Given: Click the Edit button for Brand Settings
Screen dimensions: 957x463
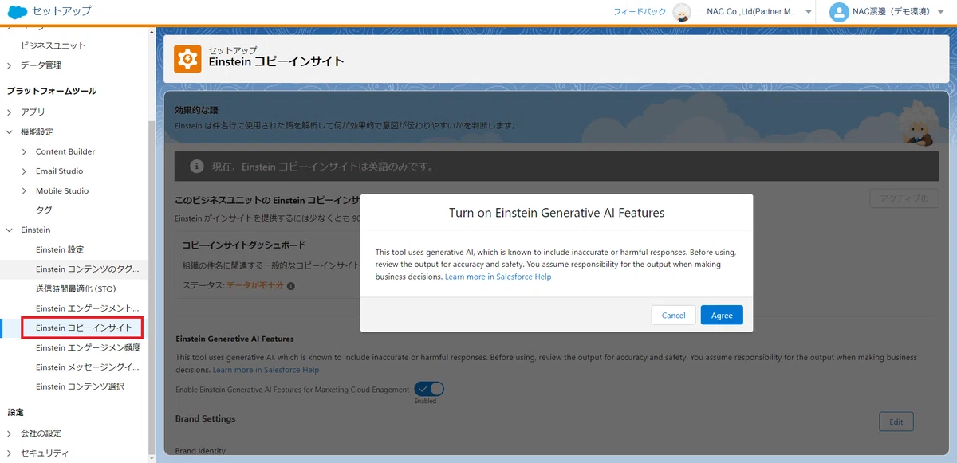Looking at the screenshot, I should click(896, 422).
